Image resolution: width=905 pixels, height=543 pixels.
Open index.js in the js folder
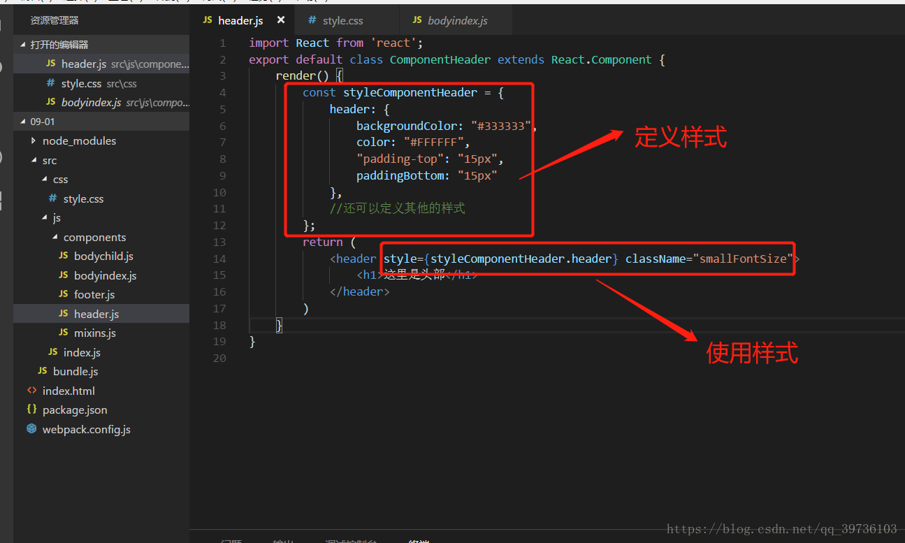(x=82, y=353)
